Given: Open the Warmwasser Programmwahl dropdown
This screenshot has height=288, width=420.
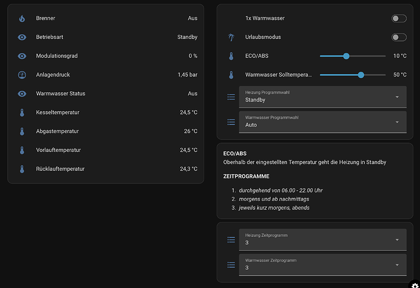Looking at the screenshot, I should pyautogui.click(x=323, y=122).
